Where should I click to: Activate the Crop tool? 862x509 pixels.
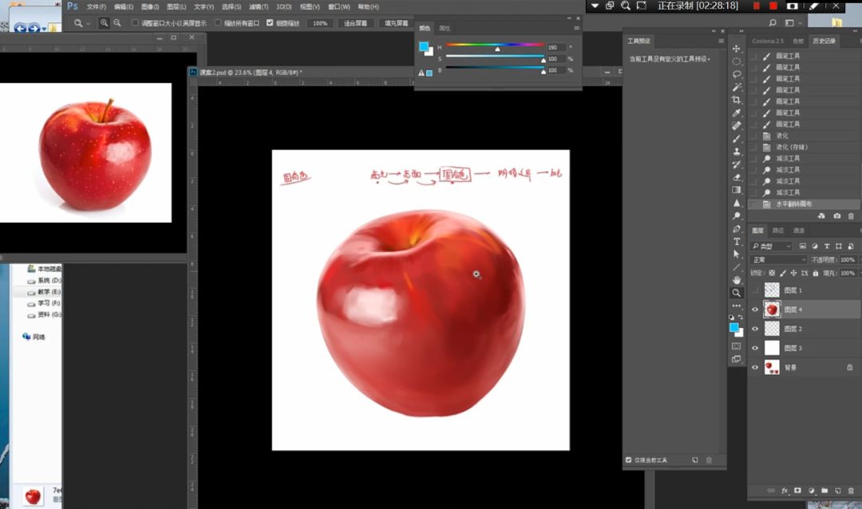pyautogui.click(x=737, y=100)
